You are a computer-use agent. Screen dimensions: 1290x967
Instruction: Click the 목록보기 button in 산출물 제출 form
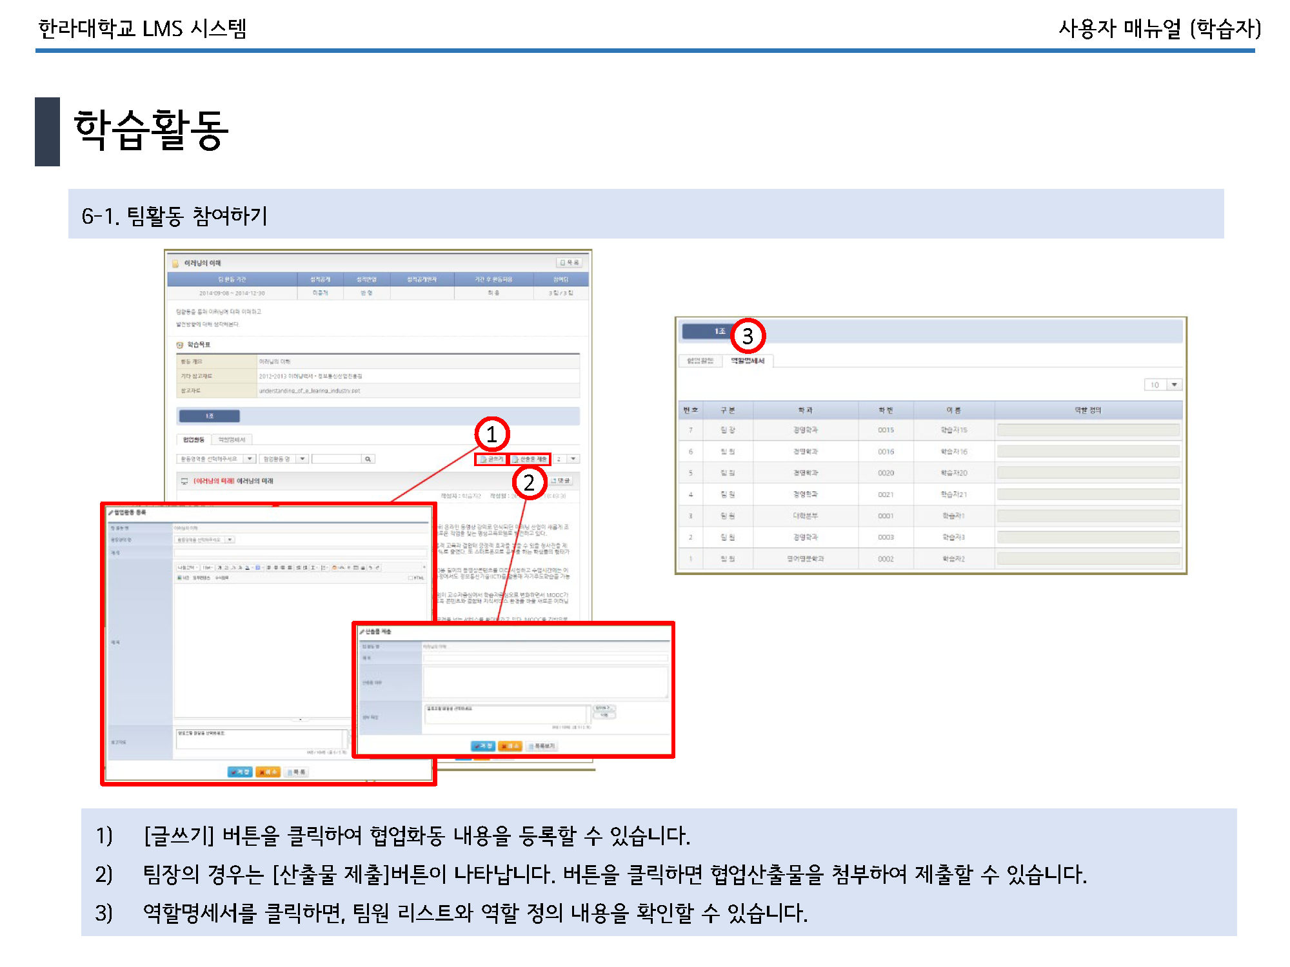542,746
